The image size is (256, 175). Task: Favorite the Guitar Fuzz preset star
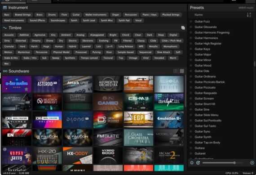coord(191,21)
